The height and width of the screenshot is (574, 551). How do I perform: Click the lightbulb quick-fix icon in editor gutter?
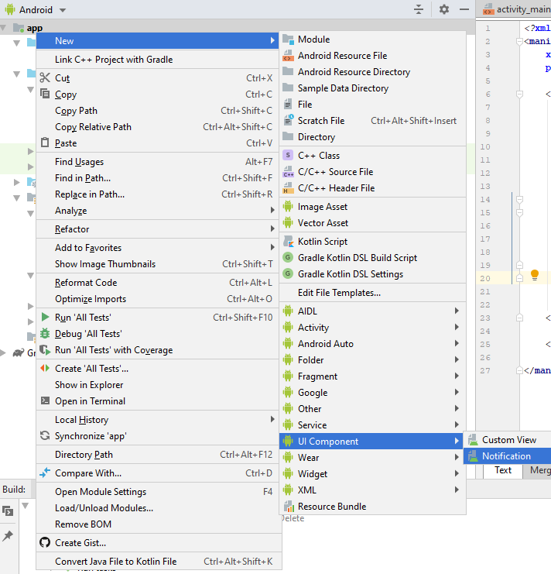(534, 276)
